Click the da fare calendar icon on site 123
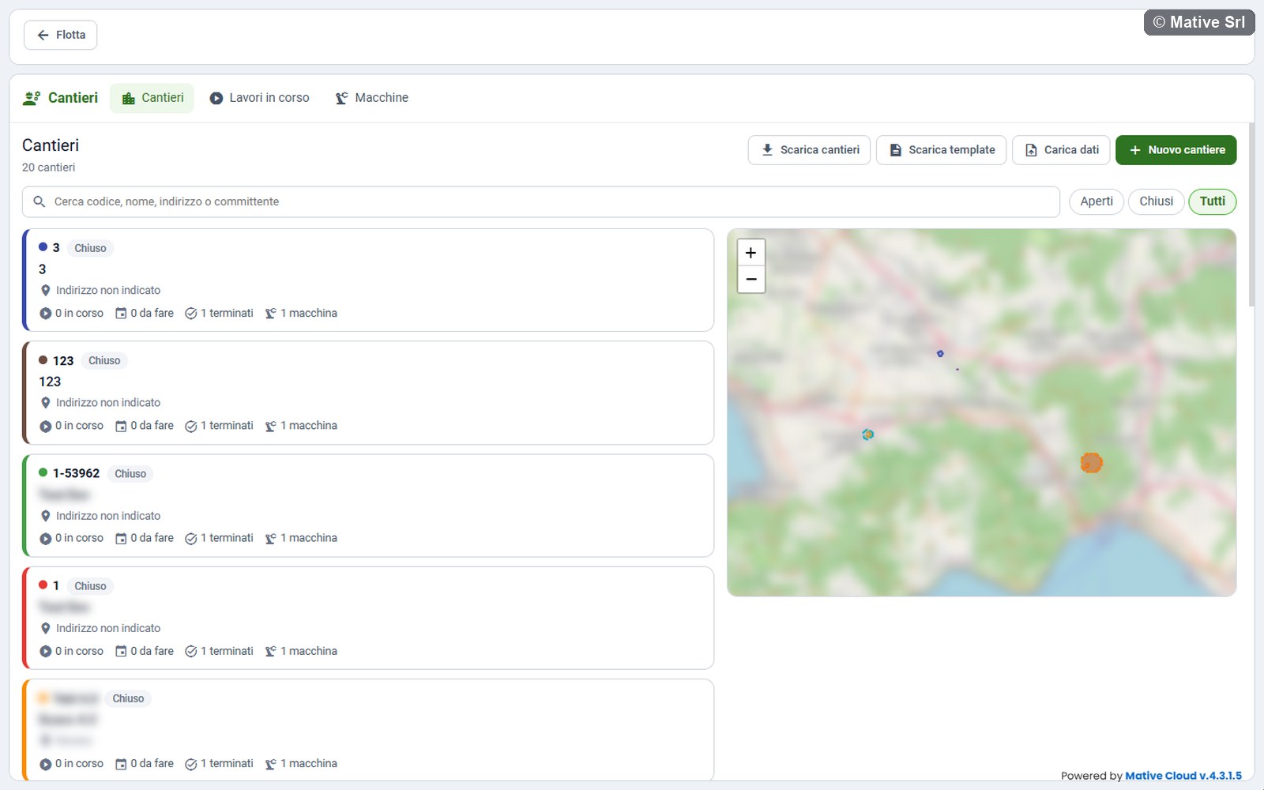The image size is (1264, 790). tap(121, 426)
